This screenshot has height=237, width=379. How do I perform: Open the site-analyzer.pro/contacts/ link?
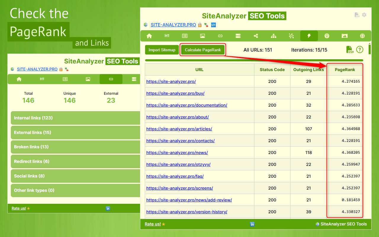[181, 141]
